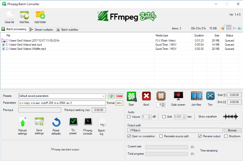Enable the Volume checkbox
The height and width of the screenshot is (161, 243).
pyautogui.click(x=129, y=117)
